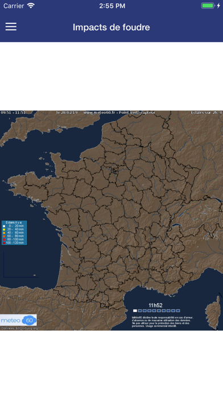Tap the battery indicator in status bar
The height and width of the screenshot is (396, 223).
(x=208, y=6)
